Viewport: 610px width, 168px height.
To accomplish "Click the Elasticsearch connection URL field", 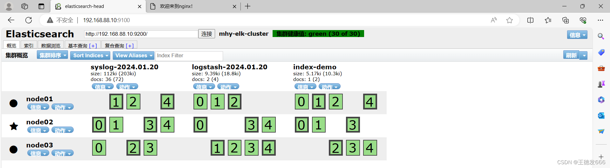I will pyautogui.click(x=141, y=34).
